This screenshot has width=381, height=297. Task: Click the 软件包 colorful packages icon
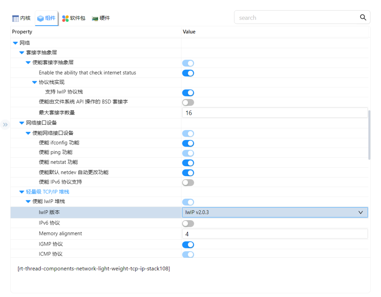tap(64, 18)
